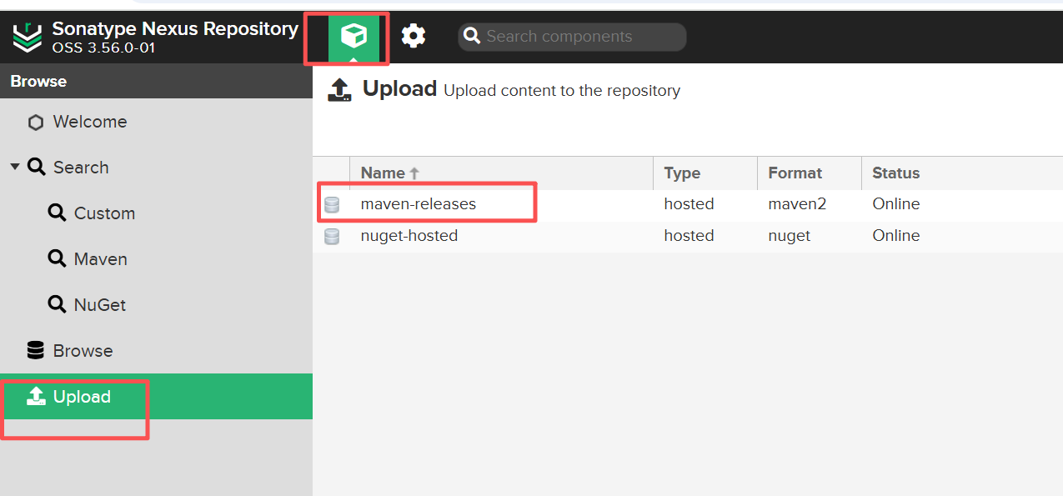Image resolution: width=1063 pixels, height=496 pixels.
Task: Select the Search sidebar item
Action: point(156,168)
